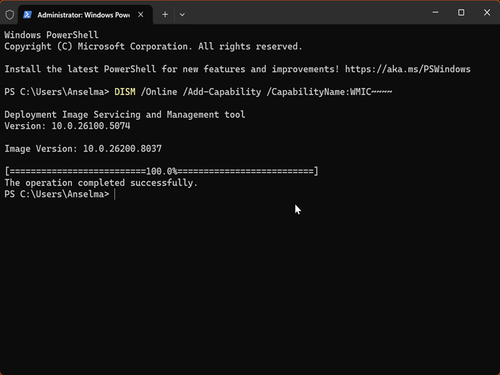The width and height of the screenshot is (500, 375).
Task: Open a new tab with the plus button
Action: (x=165, y=14)
